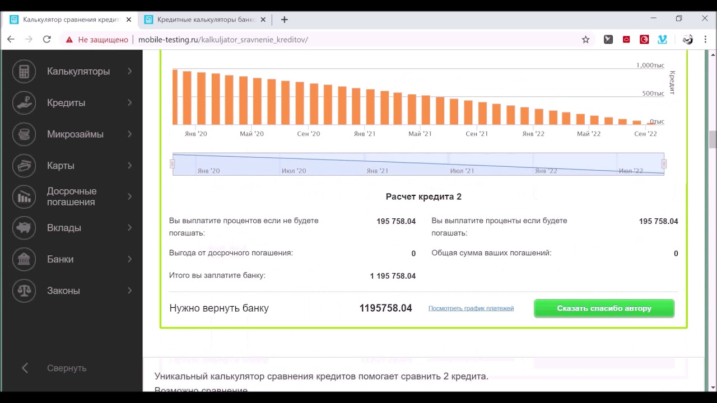The image size is (717, 403).
Task: Click the Не защищено warning icon
Action: 69,40
